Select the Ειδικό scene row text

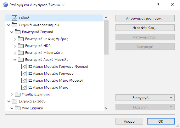pos(24,18)
